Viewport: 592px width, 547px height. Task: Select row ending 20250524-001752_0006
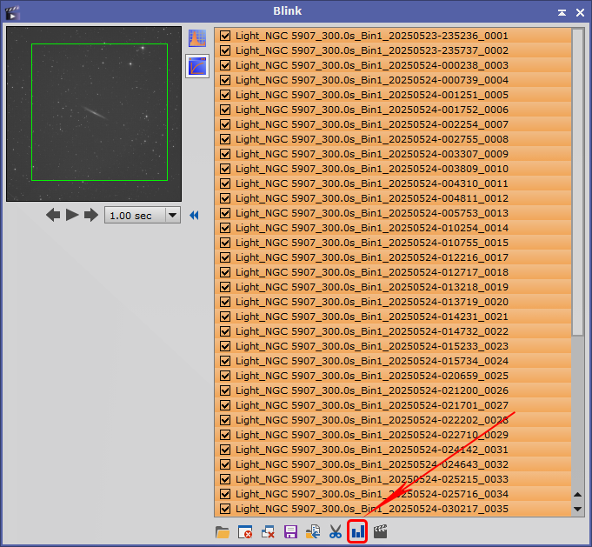coord(393,110)
